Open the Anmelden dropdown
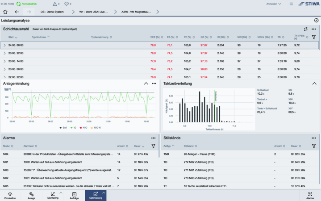Viewport: 321px width, 201px height. [274, 4]
